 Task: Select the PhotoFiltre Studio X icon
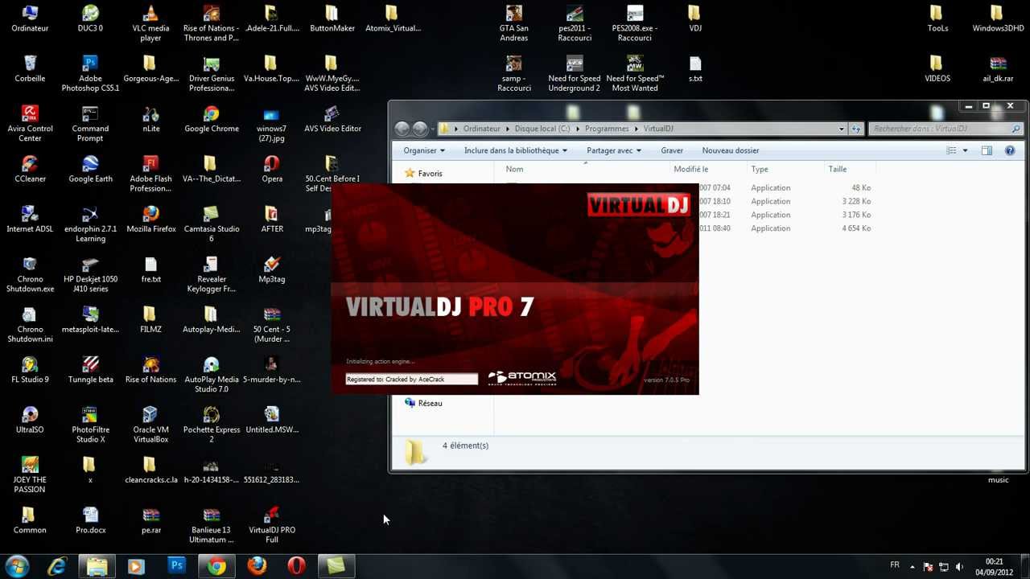point(90,425)
